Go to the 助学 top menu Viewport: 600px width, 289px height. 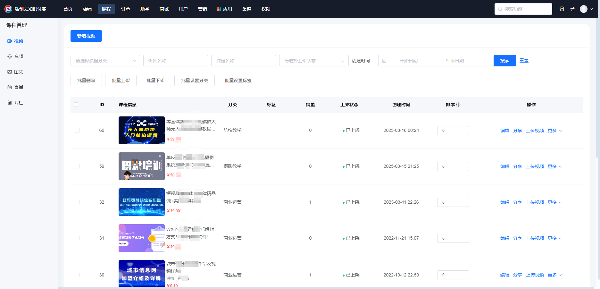[x=145, y=9]
